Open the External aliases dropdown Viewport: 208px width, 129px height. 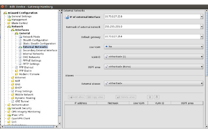pyautogui.click(x=154, y=83)
